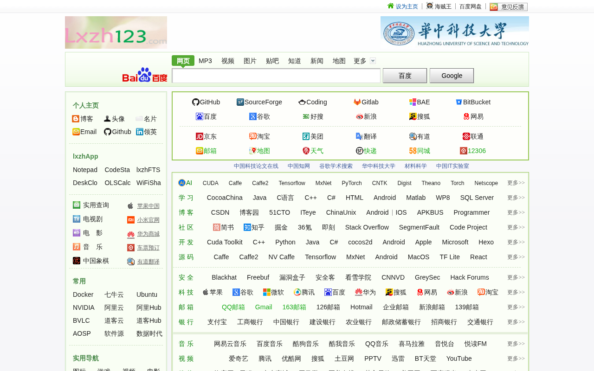Open the Gitlab fox icon
The width and height of the screenshot is (594, 371).
pyautogui.click(x=357, y=102)
